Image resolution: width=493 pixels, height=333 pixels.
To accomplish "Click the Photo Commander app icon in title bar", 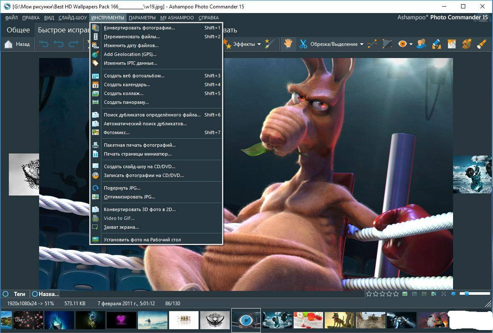I will 6,6.
